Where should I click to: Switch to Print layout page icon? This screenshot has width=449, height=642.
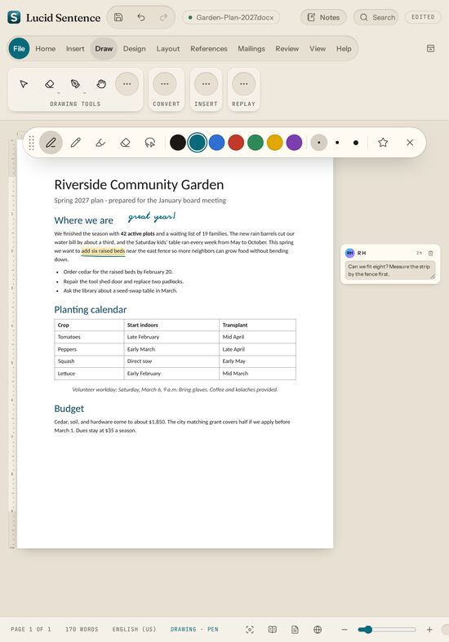click(x=295, y=629)
